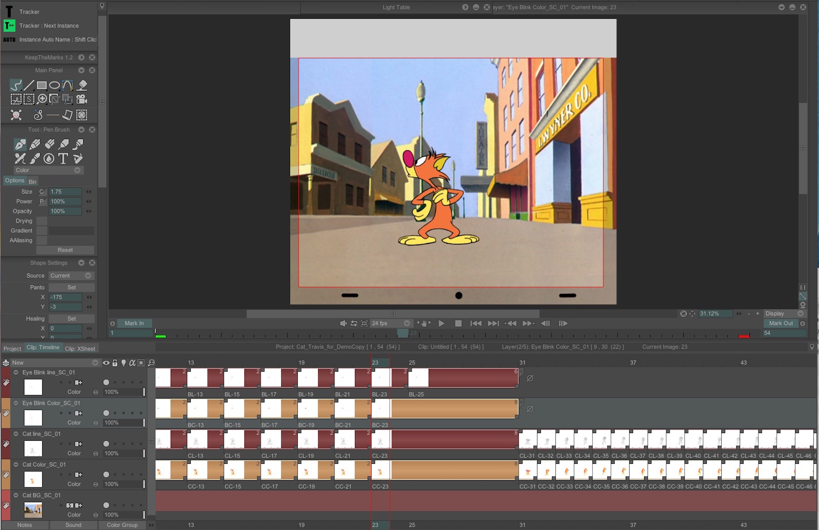Toggle the timeline eye visibility header
Screen dimensions: 819x530
[106, 363]
